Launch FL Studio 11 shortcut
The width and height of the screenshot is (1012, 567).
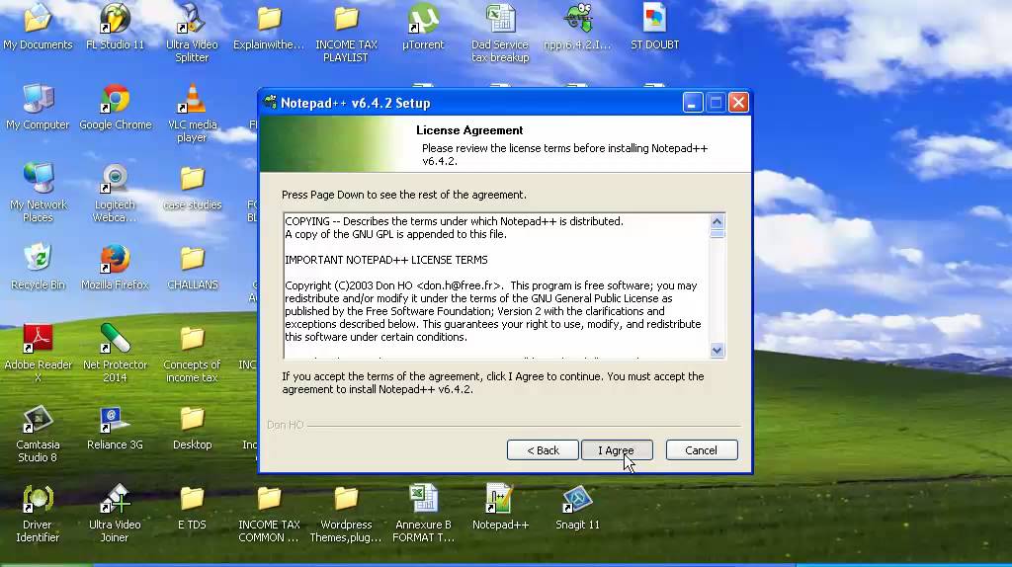point(115,26)
